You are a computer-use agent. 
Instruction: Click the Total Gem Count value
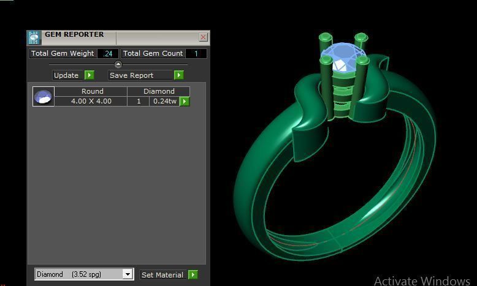pos(196,53)
